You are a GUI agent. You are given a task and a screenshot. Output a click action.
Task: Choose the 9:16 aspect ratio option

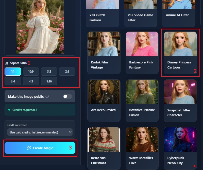click(x=49, y=81)
